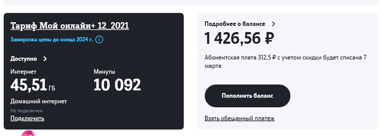382x136 pixels.
Task: Click the balance amount 1 426,56 ₽
Action: (x=239, y=38)
